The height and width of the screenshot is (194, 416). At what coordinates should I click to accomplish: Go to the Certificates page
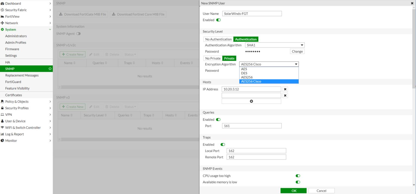click(14, 95)
